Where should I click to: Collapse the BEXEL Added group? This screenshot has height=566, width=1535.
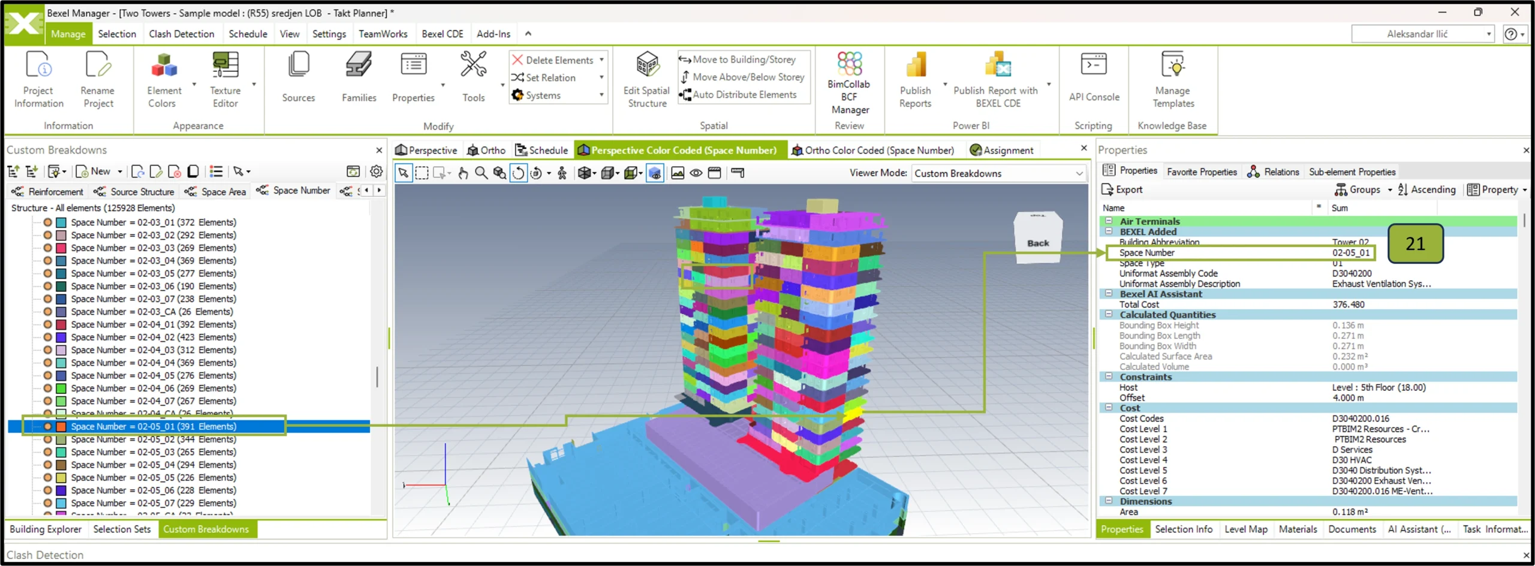pyautogui.click(x=1109, y=231)
